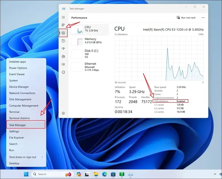222x179 pixels.
Task: Open Disk Management from the context menu
Action: click(20, 99)
